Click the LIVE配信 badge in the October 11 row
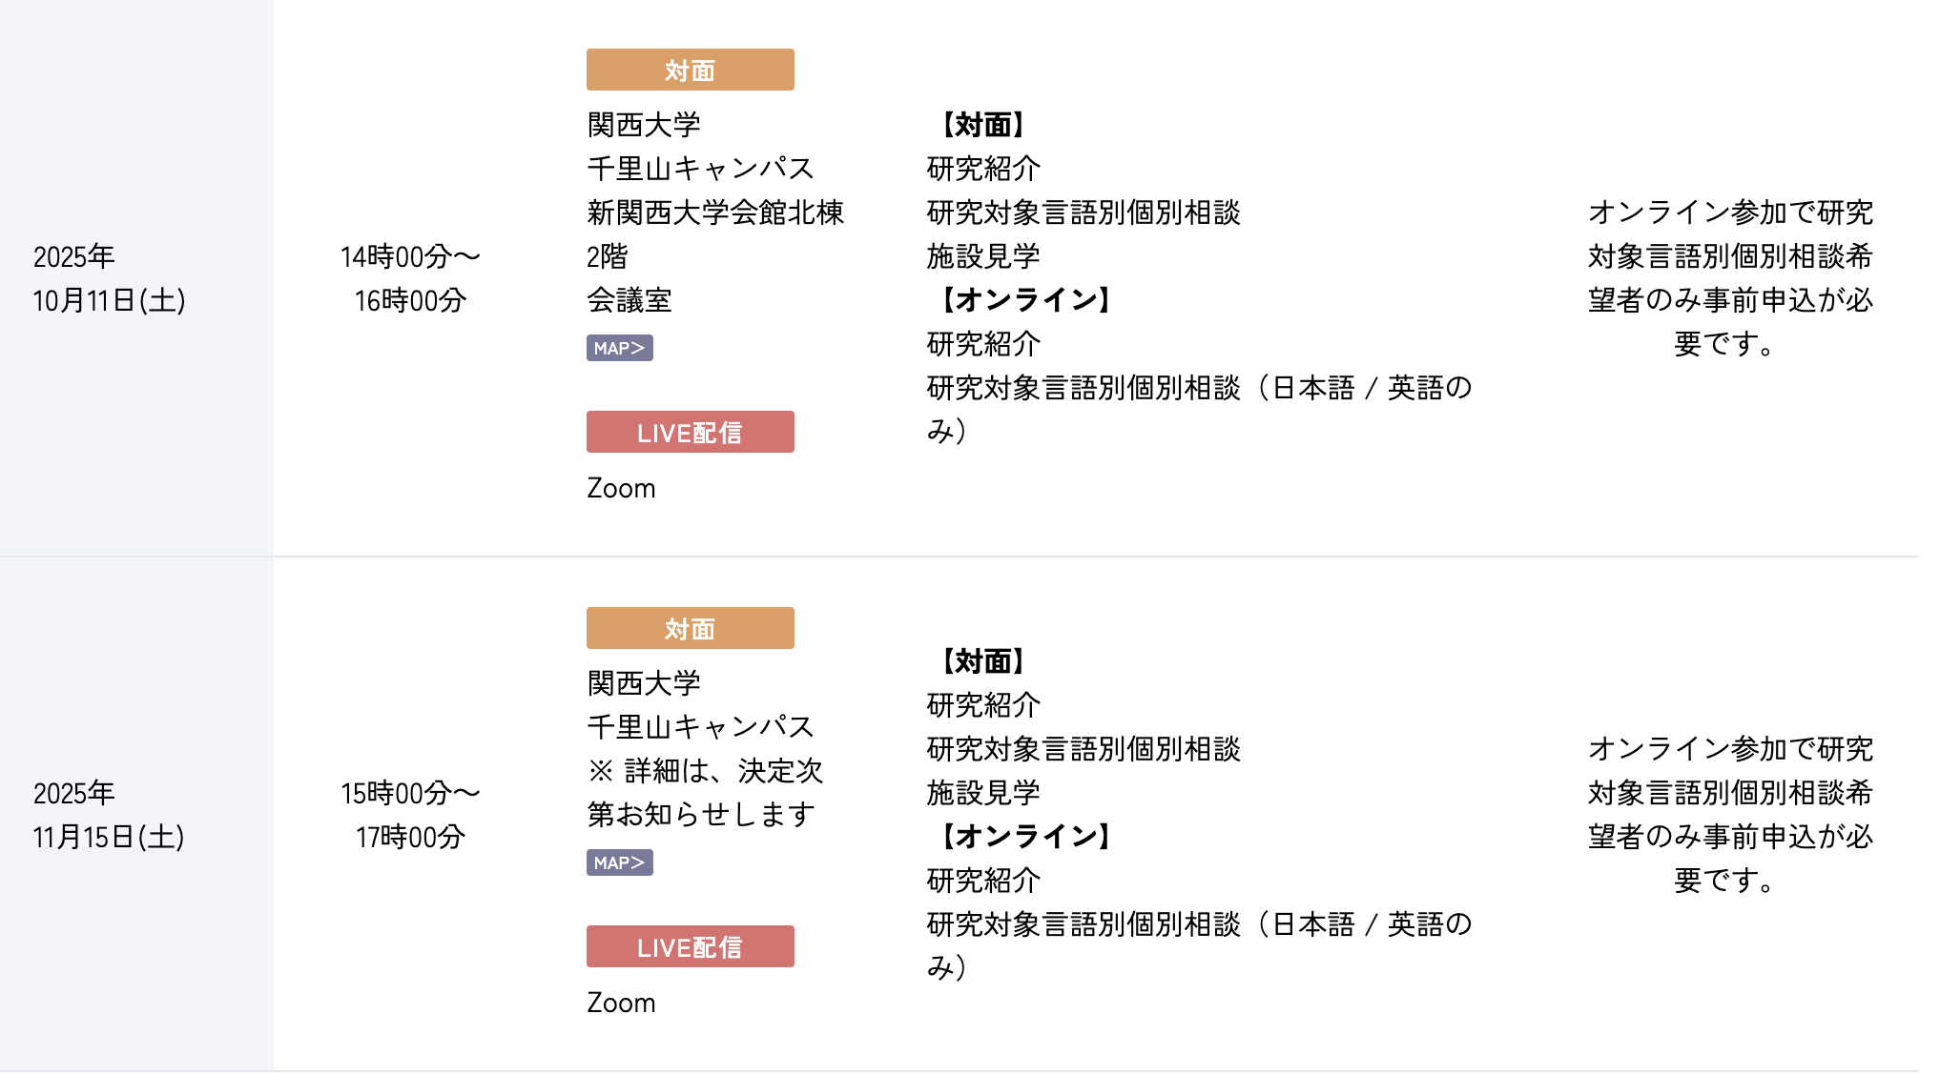 tap(690, 432)
